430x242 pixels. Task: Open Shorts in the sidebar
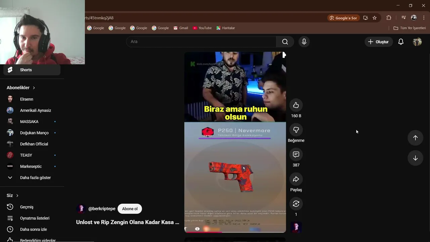tap(32, 70)
